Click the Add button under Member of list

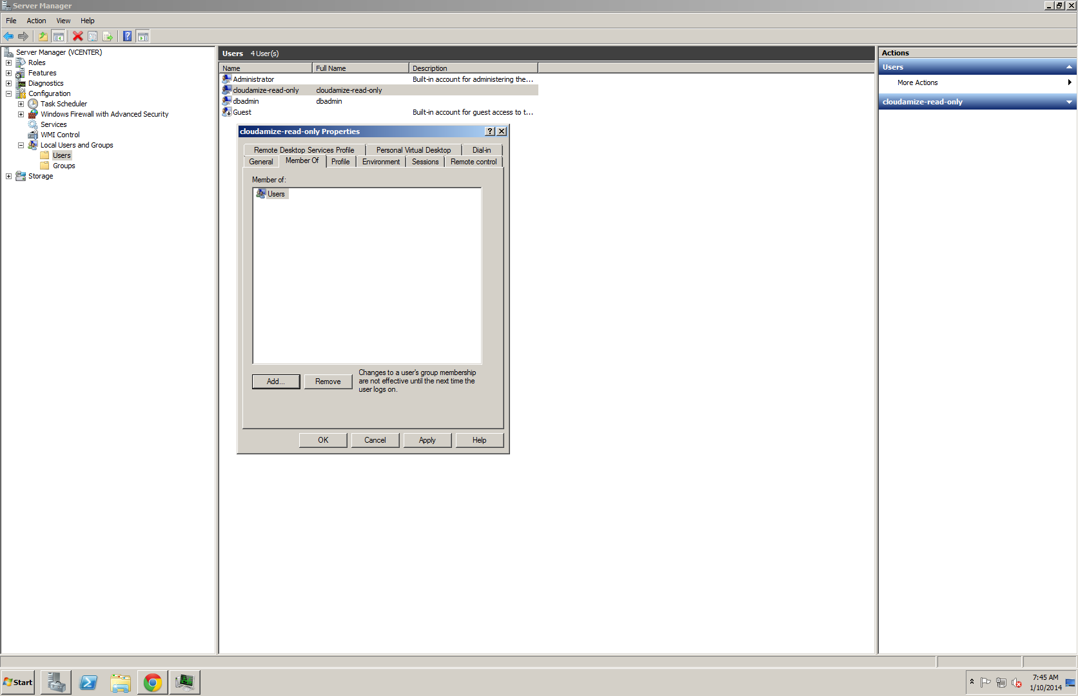coord(275,382)
